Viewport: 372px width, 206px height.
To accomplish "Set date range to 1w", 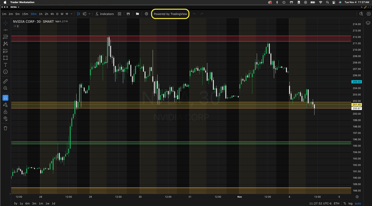I will coord(47,204).
